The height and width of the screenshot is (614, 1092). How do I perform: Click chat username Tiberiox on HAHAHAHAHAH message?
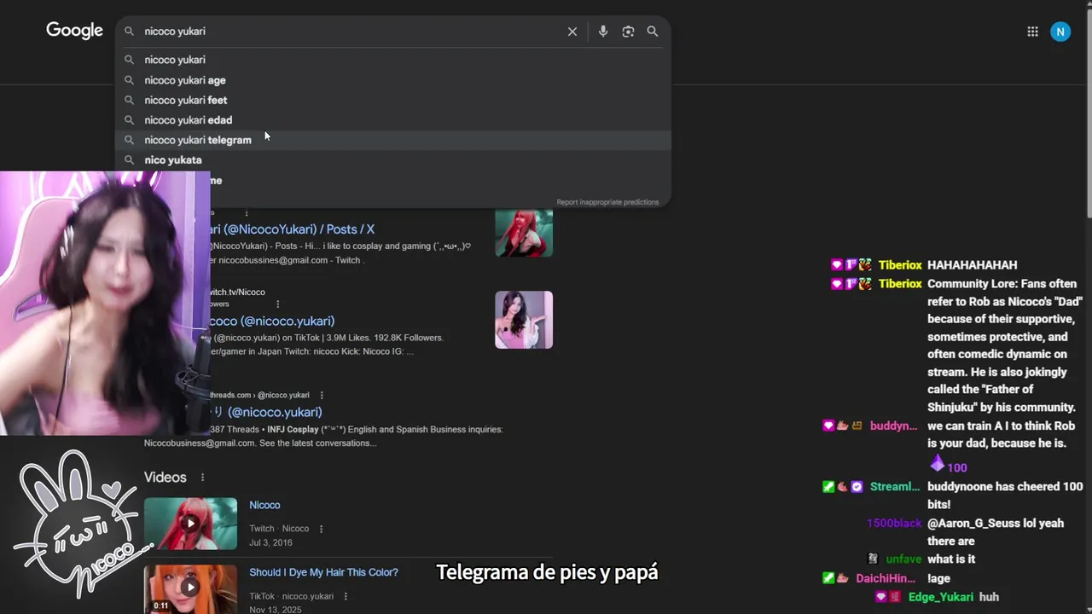pyautogui.click(x=900, y=265)
